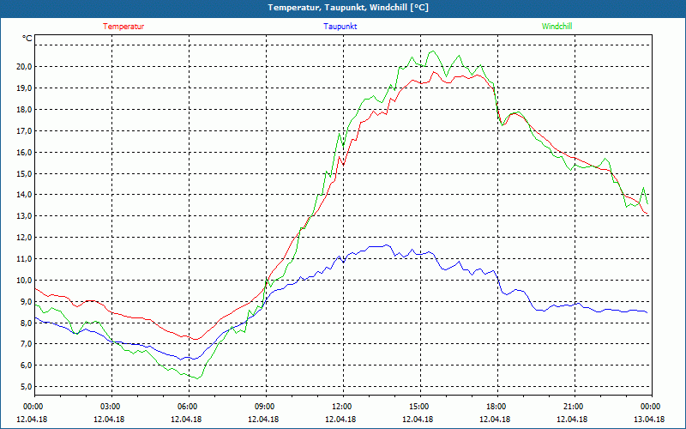Click the green Windchill legend label

pyautogui.click(x=557, y=27)
